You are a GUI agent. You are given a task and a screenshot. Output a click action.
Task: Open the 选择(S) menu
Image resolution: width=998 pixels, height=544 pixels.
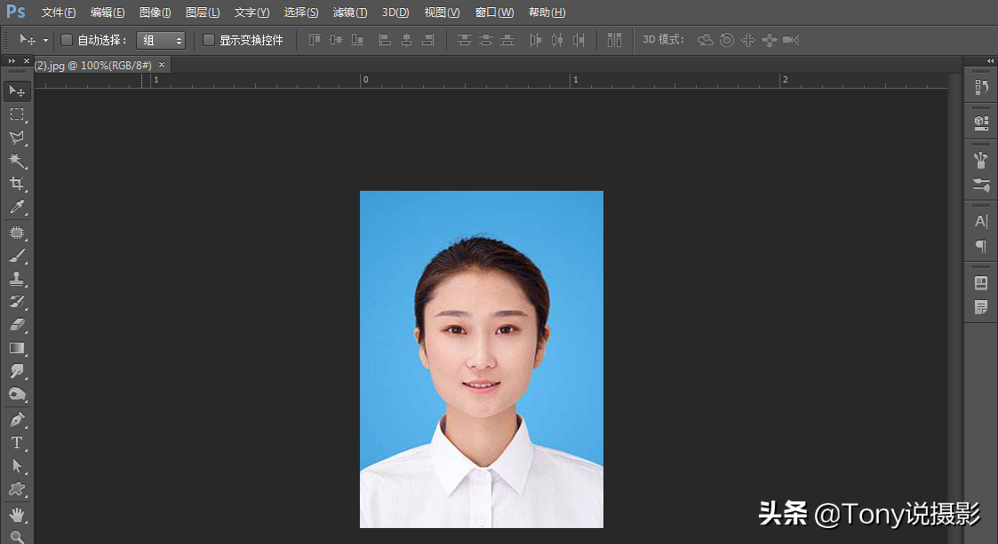[x=301, y=12]
